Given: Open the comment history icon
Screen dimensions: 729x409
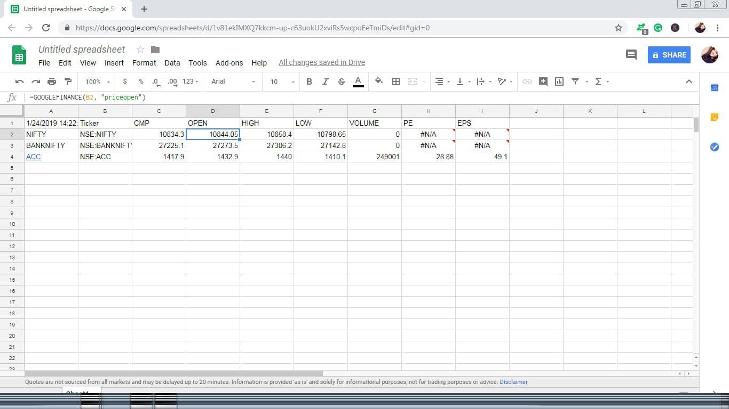Looking at the screenshot, I should [631, 54].
